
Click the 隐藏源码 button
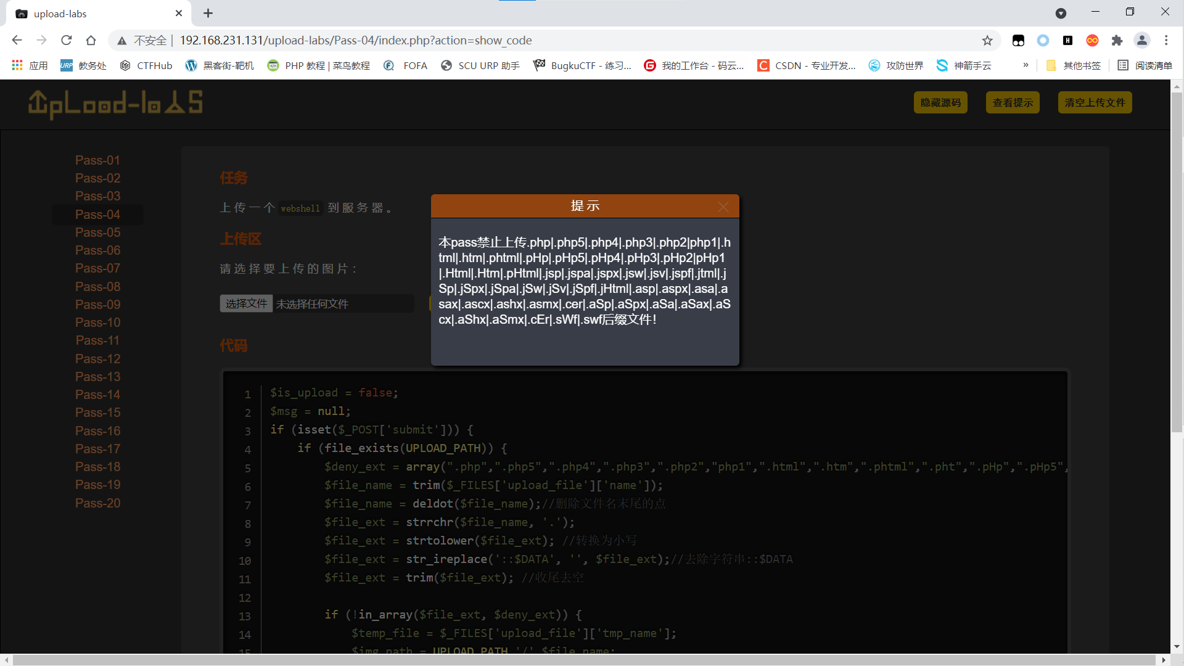(940, 102)
